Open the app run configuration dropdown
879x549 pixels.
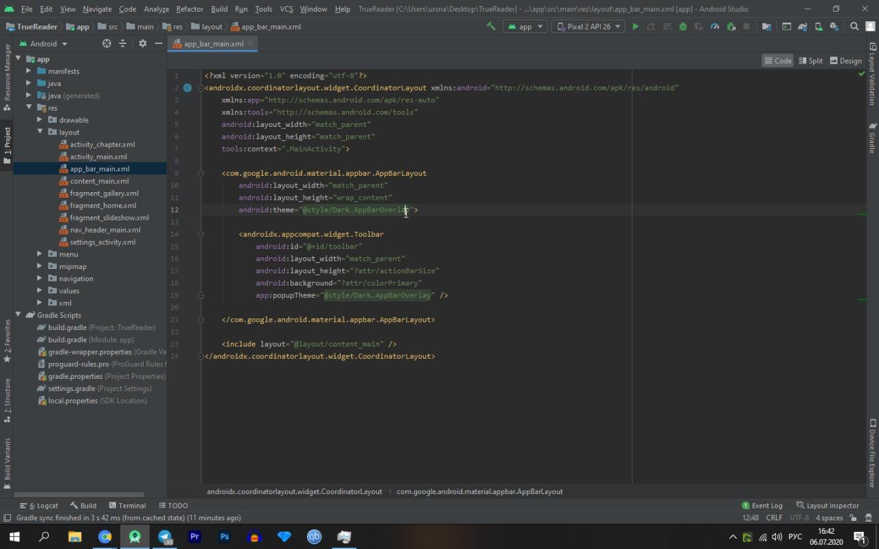coord(525,26)
